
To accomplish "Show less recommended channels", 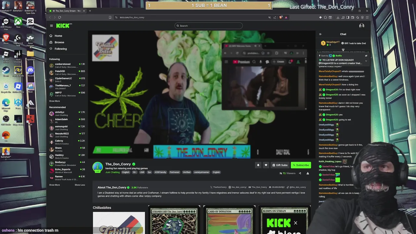I will coord(80,185).
